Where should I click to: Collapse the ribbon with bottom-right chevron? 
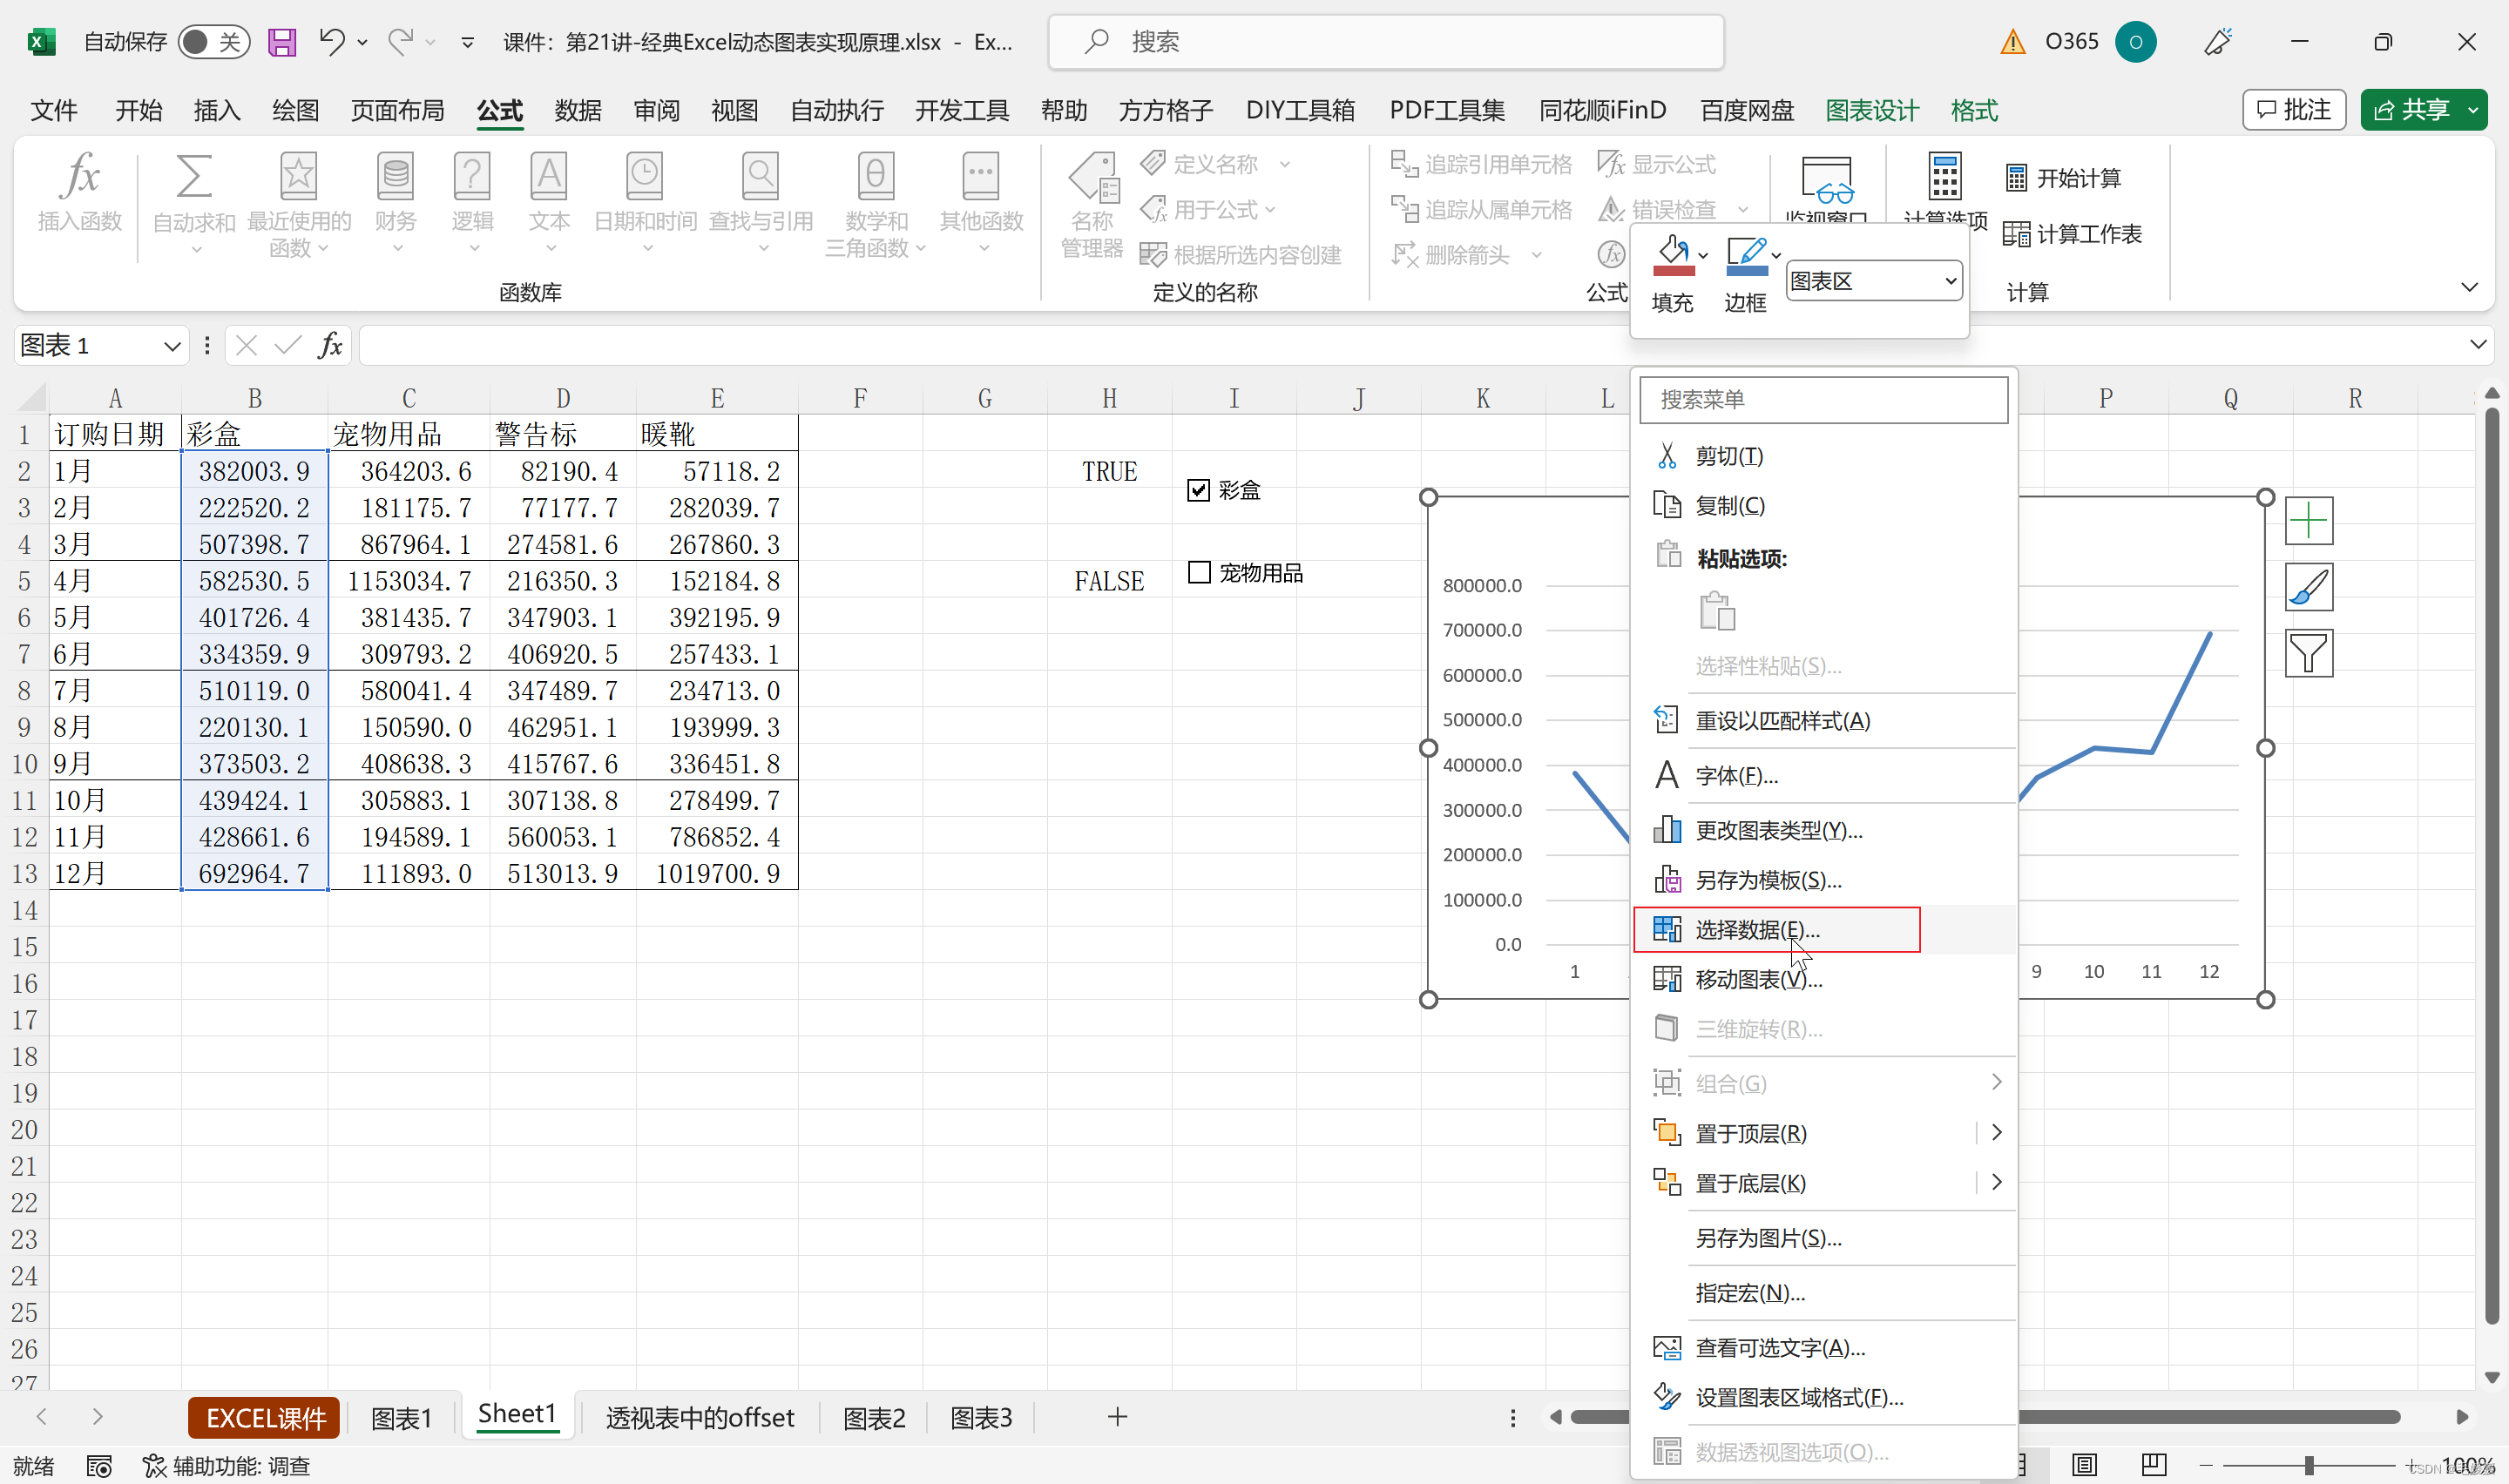pos(2469,287)
